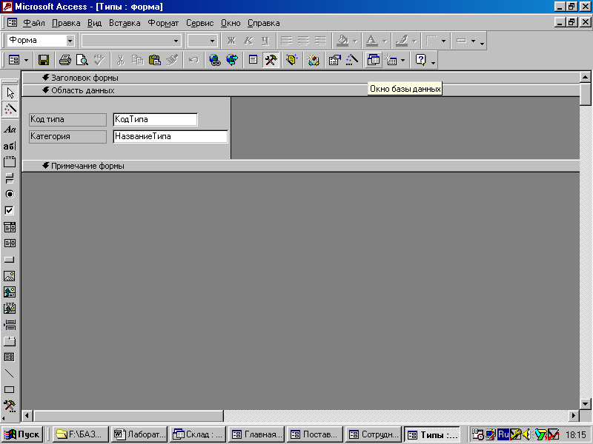Image resolution: width=593 pixels, height=444 pixels.
Task: Switch to the Склад taskbar window
Action: pyautogui.click(x=197, y=434)
